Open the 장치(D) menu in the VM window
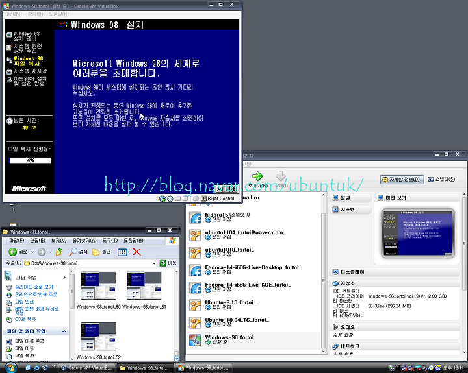 (35, 14)
